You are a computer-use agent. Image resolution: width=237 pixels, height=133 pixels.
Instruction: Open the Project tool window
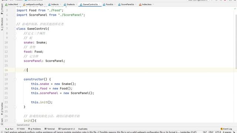[2, 9]
